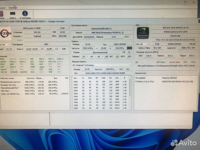Click the Ext. column header
Image resolution: width=200 pixels, height=150 pixels.
[x=117, y=78]
